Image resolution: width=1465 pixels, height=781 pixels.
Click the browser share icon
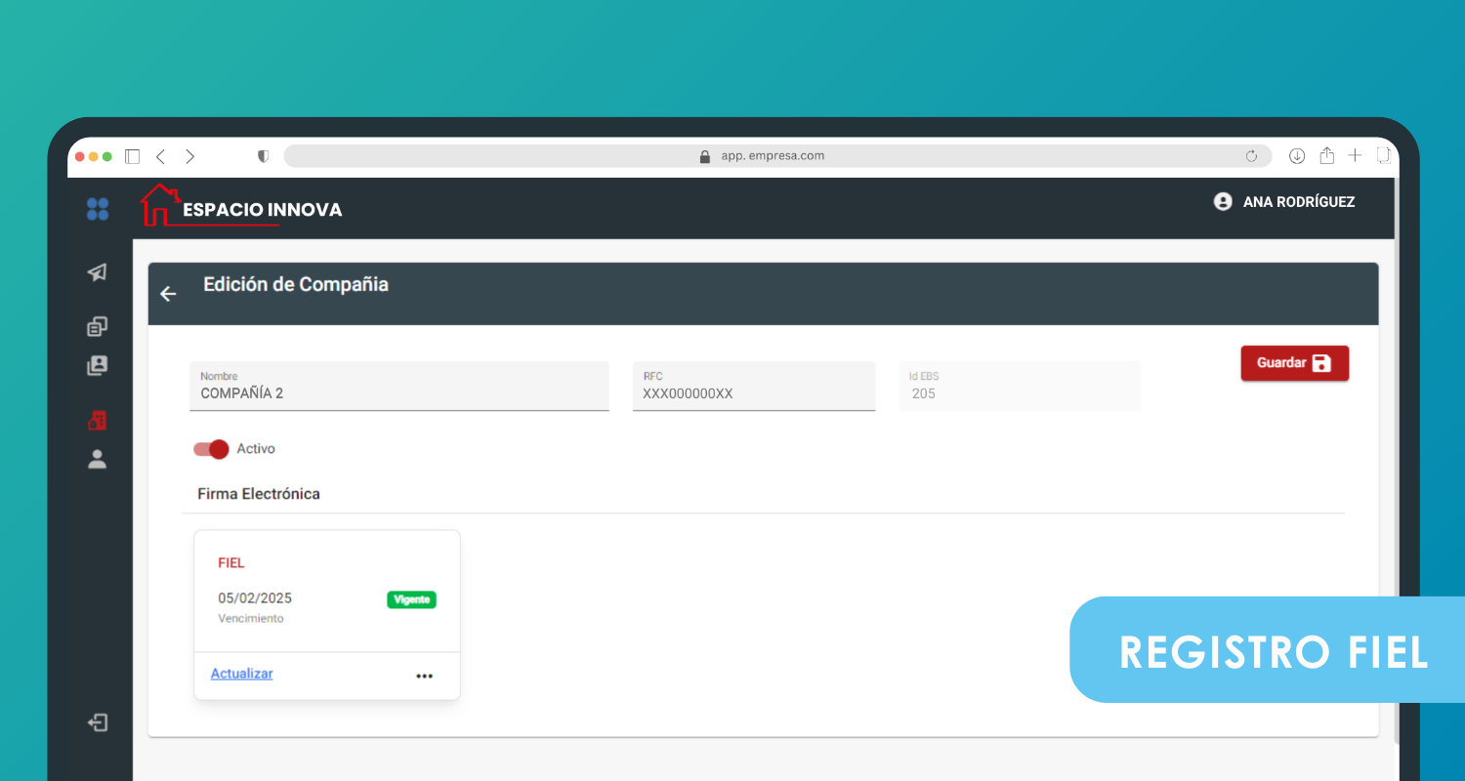coord(1326,156)
